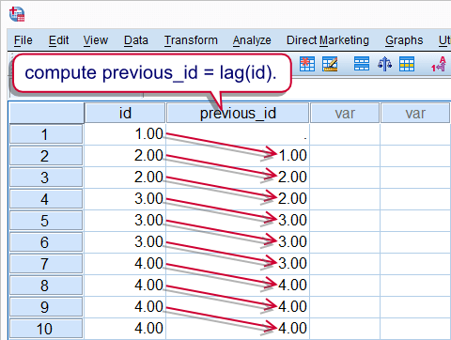Click previous_id cell 3.00 in row 5
The image size is (451, 340).
[x=238, y=221]
